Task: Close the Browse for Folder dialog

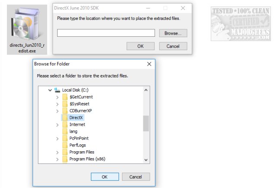Action: 149,64
